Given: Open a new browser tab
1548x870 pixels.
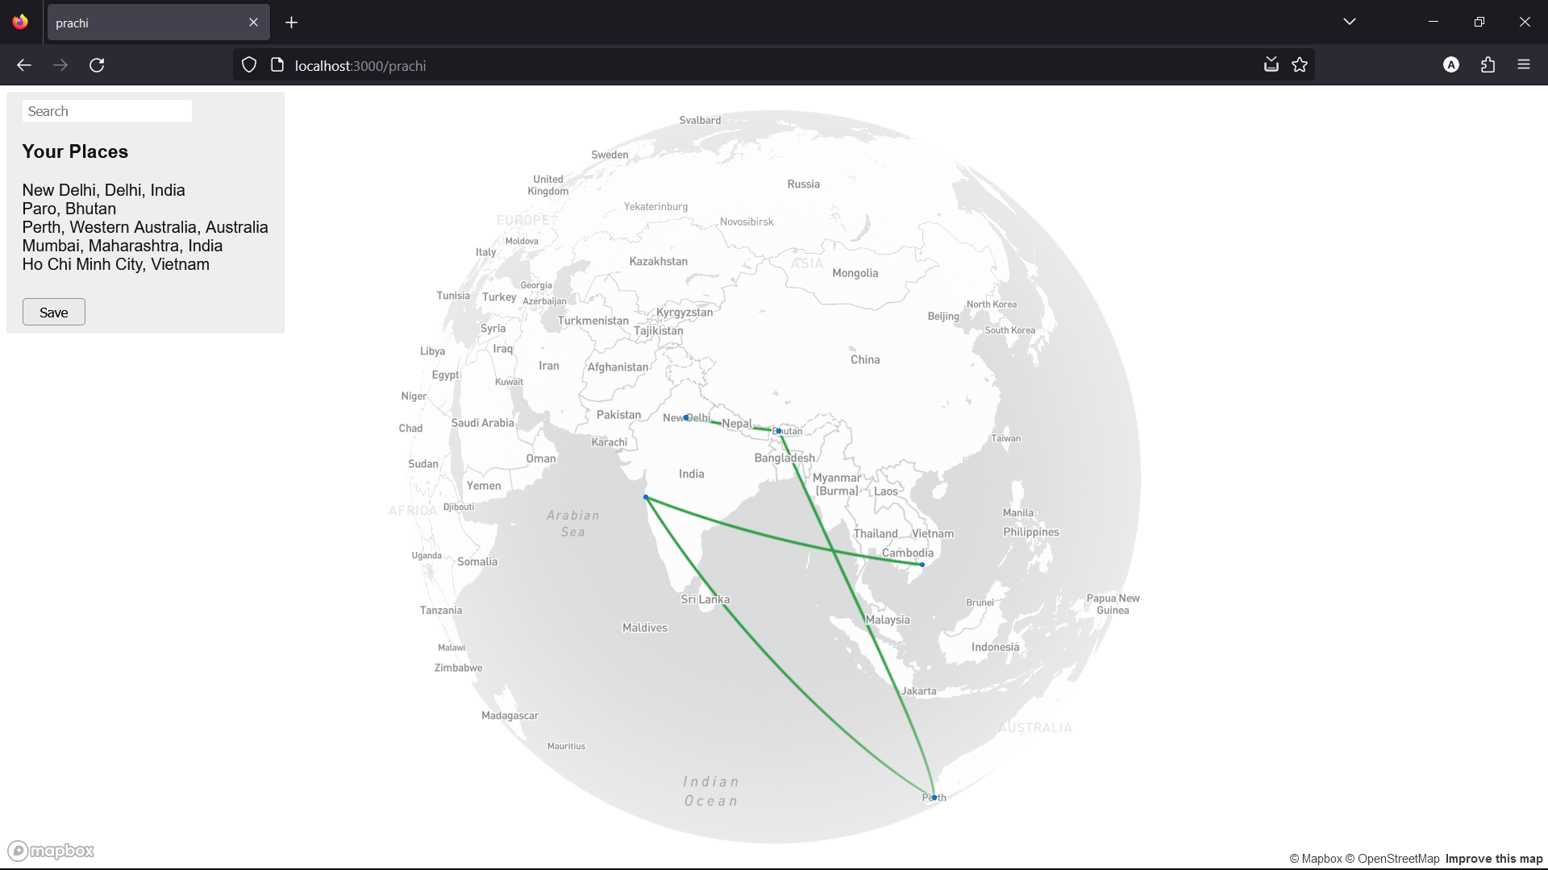Looking at the screenshot, I should point(291,22).
